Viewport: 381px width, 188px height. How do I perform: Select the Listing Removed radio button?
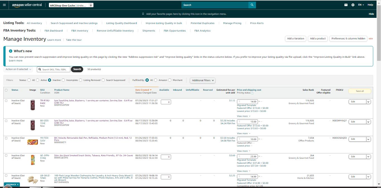click(81, 80)
